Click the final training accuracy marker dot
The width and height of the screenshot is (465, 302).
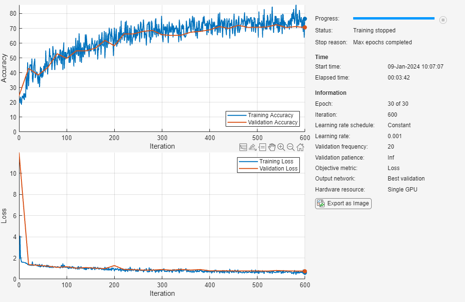click(305, 19)
